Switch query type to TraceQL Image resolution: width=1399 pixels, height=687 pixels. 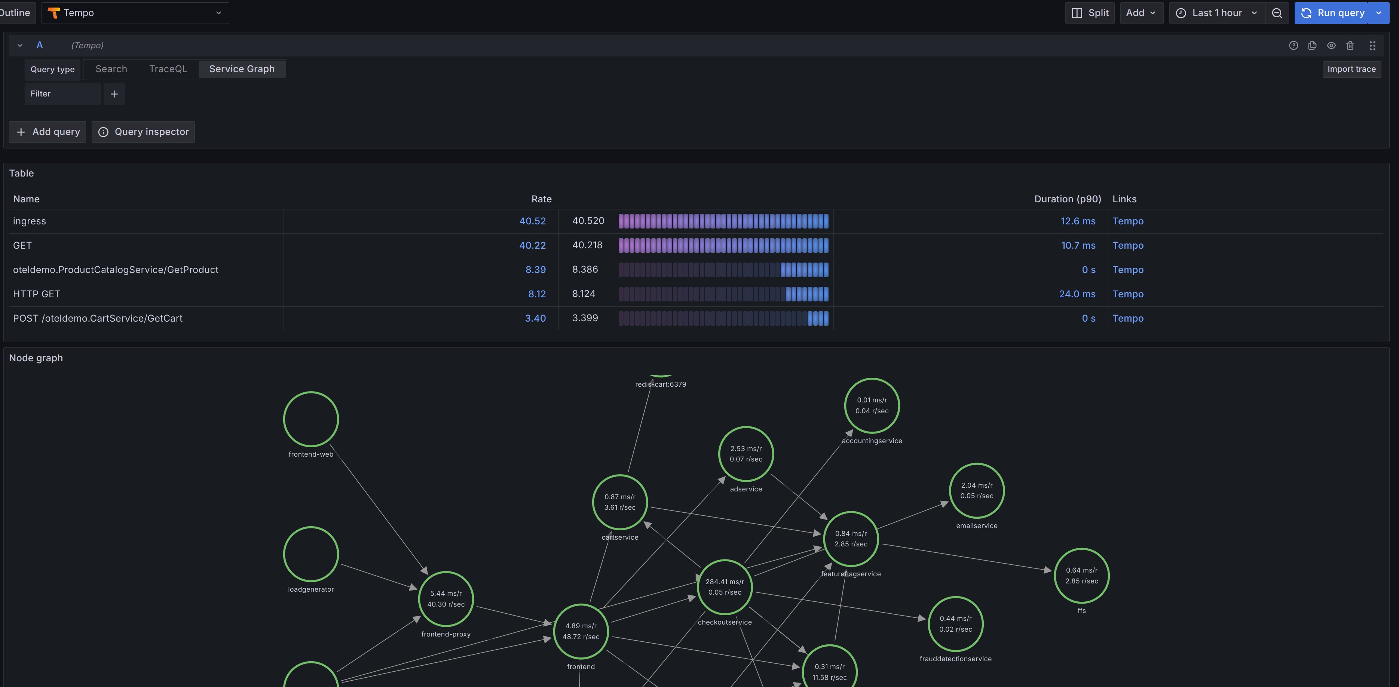(168, 69)
